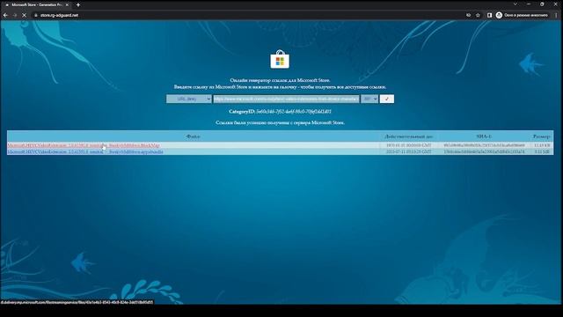563x317 pixels.
Task: Click the Файл column header
Action: [193, 136]
